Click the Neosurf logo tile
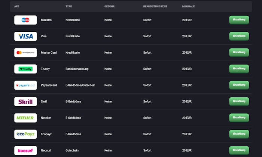Viewport: 262px width, 157px height. (x=25, y=151)
